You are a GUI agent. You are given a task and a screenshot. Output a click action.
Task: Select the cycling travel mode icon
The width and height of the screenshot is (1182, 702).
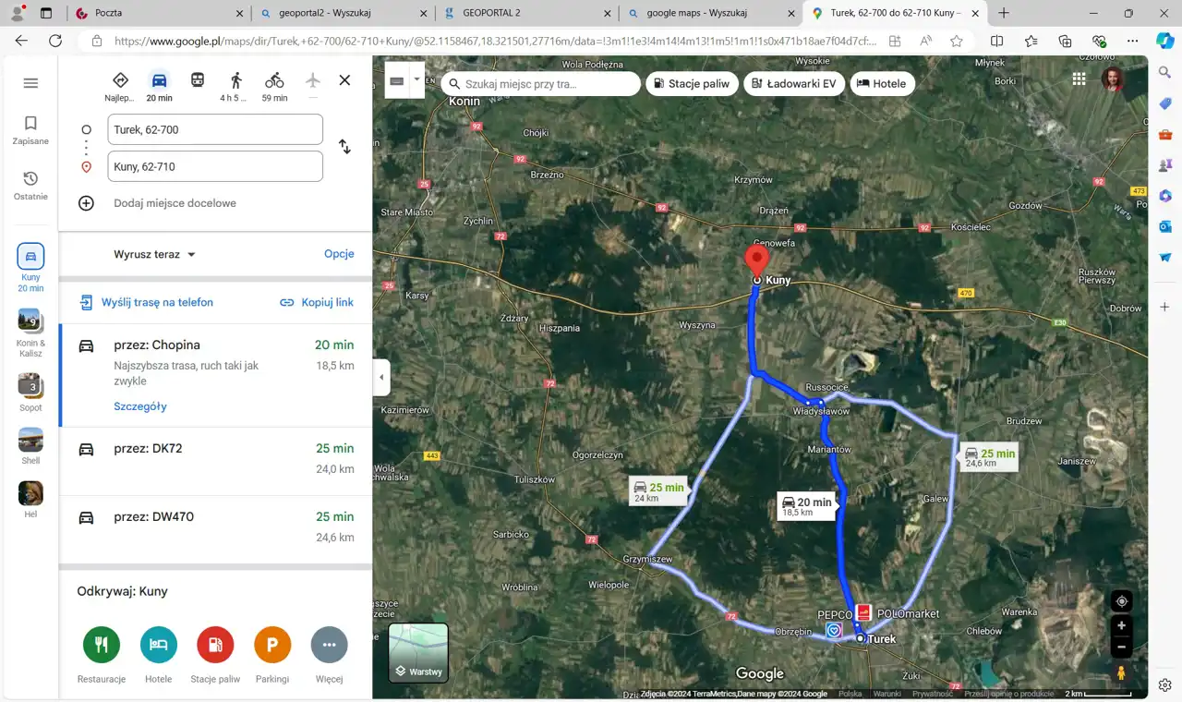point(274,80)
